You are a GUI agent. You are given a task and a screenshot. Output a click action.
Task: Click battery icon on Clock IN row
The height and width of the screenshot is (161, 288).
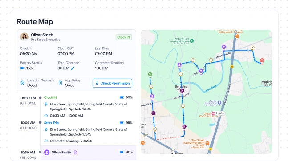pyautogui.click(x=122, y=97)
